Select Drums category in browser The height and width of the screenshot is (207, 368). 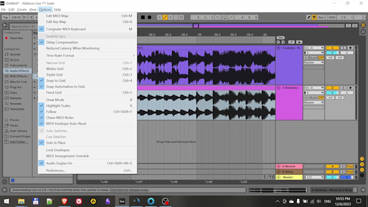click(x=14, y=60)
